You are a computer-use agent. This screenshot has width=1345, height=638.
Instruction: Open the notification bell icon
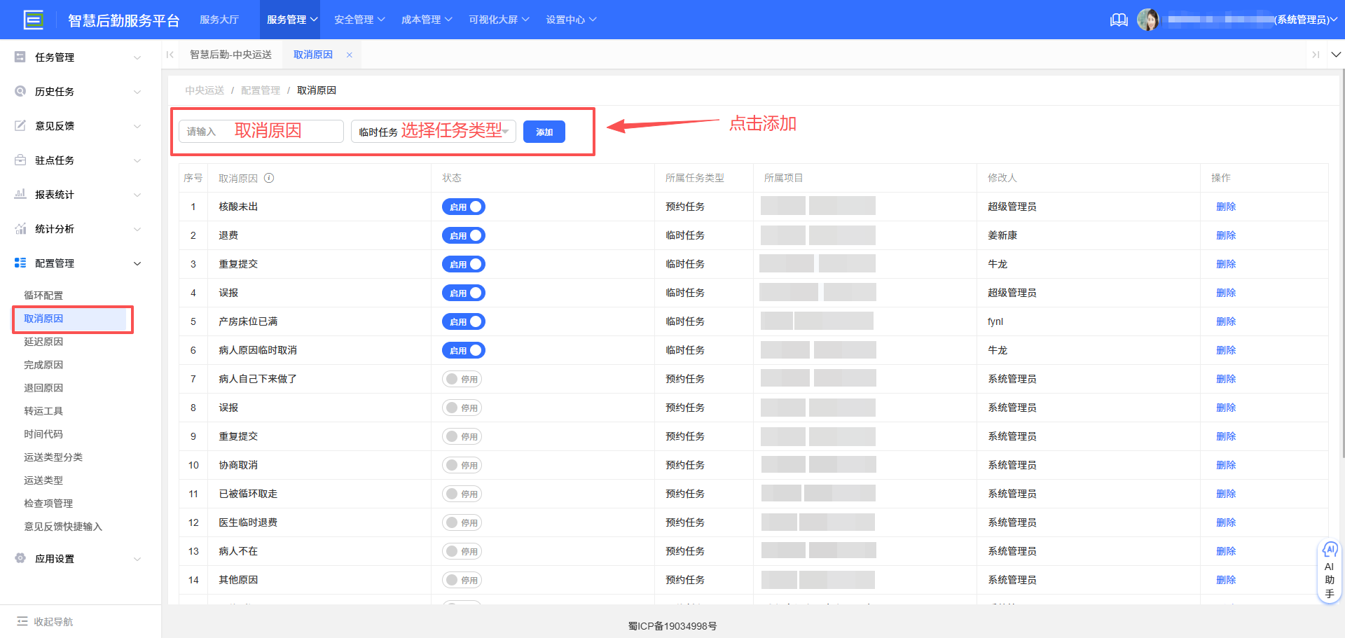tap(1119, 20)
